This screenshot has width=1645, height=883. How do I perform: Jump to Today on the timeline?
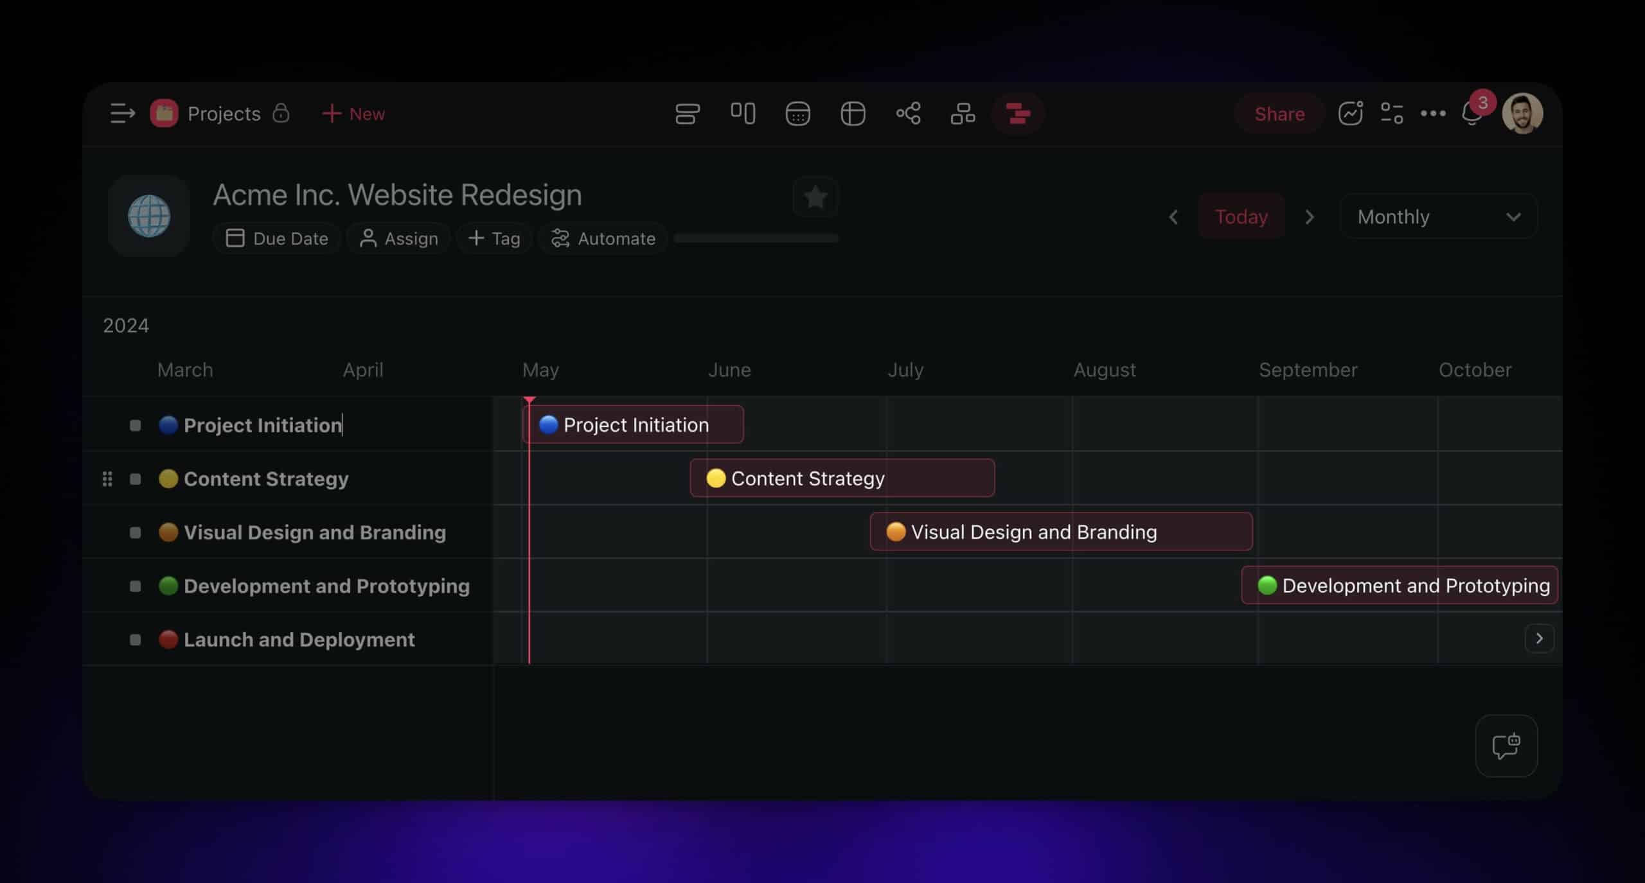pos(1241,216)
